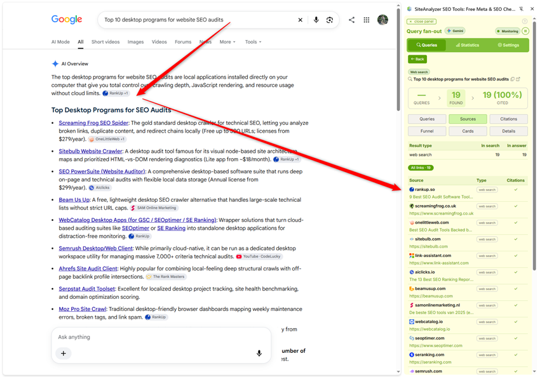Viewport: 540px width, 377px height.
Task: Click the 'All links · 19' filter pill
Action: click(x=421, y=168)
